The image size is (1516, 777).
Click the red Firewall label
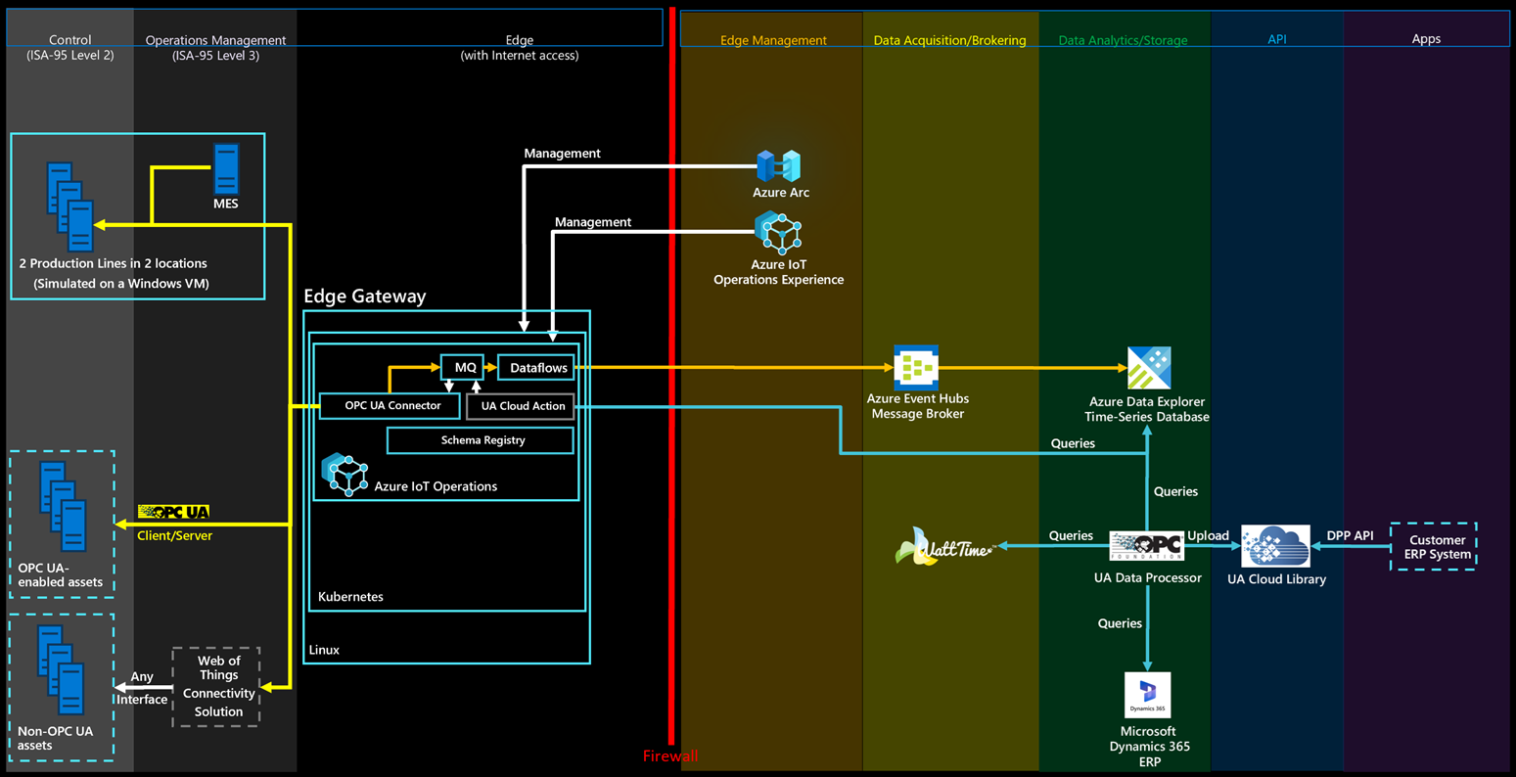(670, 756)
